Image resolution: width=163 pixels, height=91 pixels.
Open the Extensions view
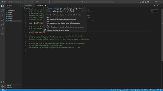pyautogui.click(x=2, y=25)
